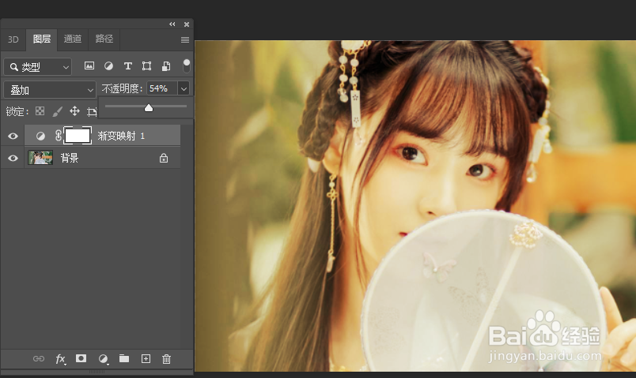Open the 叠加 blend mode dropdown
Screen dimensions: 636x378
[50, 90]
